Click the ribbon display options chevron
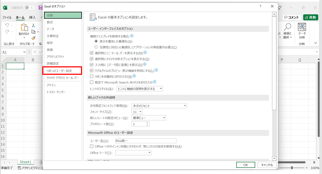 pos(316,43)
